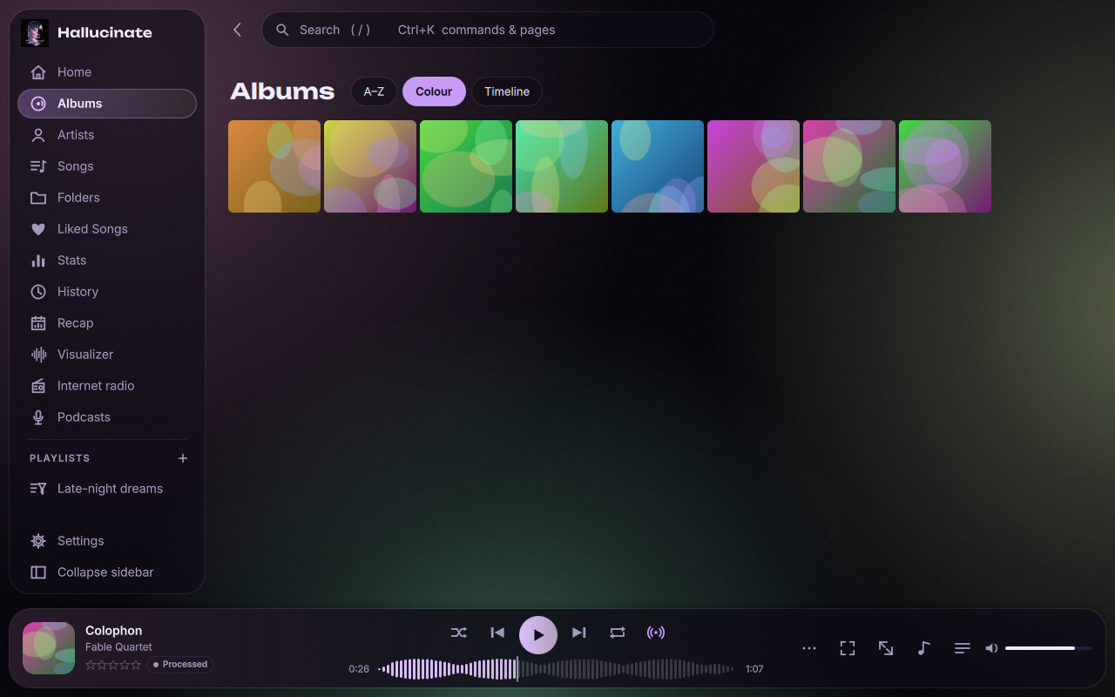
Task: Click the Processed status badge
Action: 180,665
